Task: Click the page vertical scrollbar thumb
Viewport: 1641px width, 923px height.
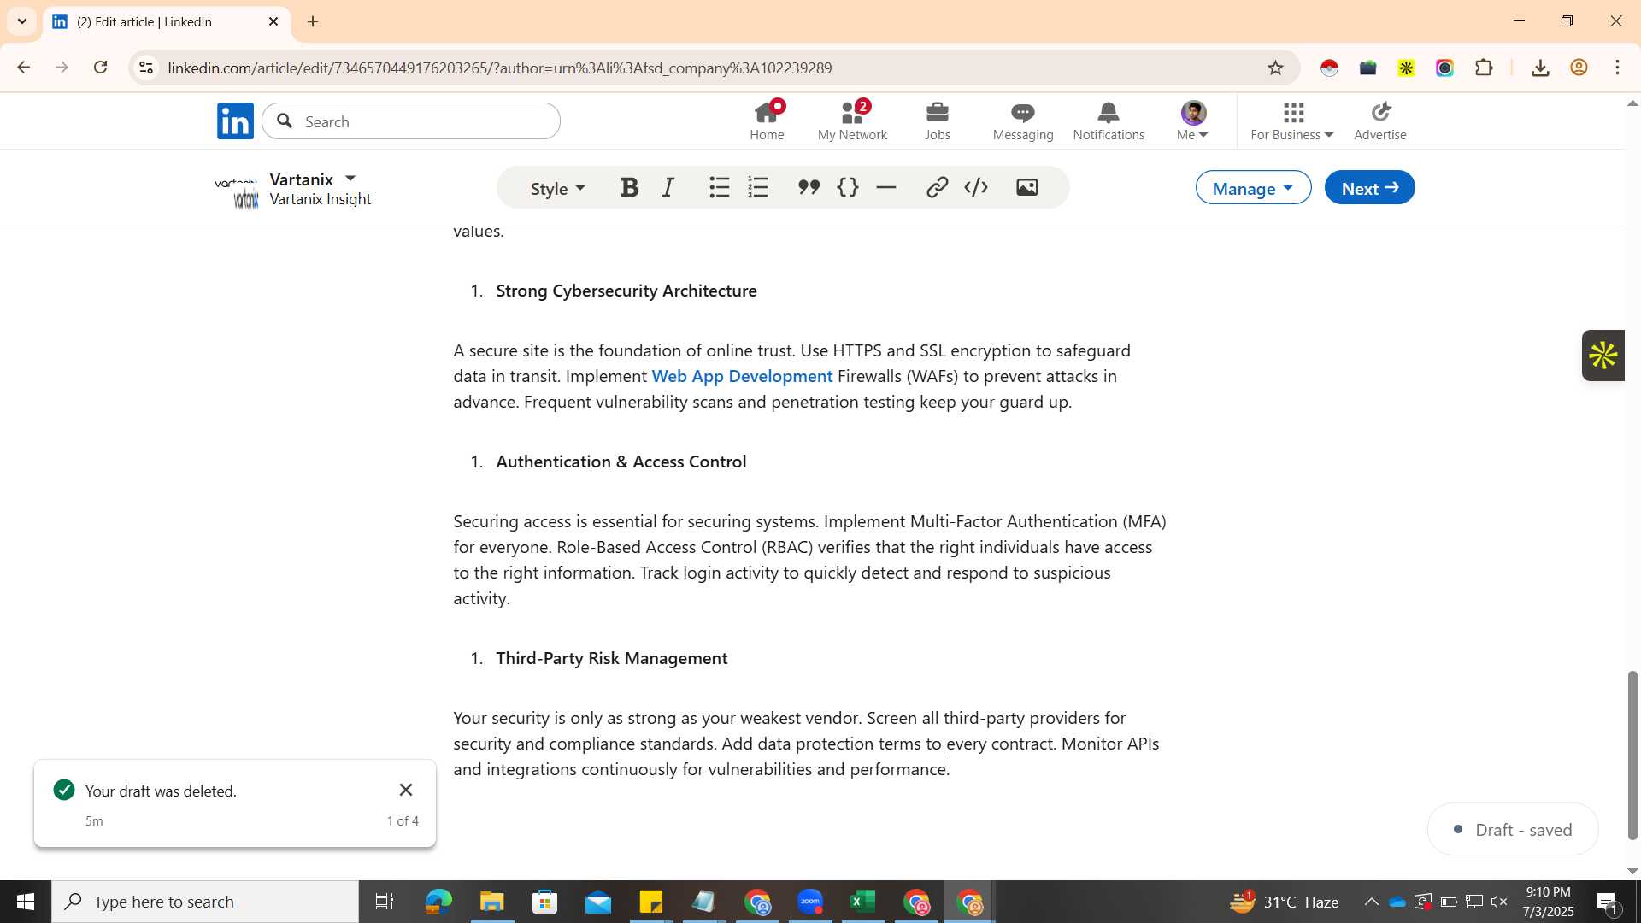Action: click(1632, 755)
